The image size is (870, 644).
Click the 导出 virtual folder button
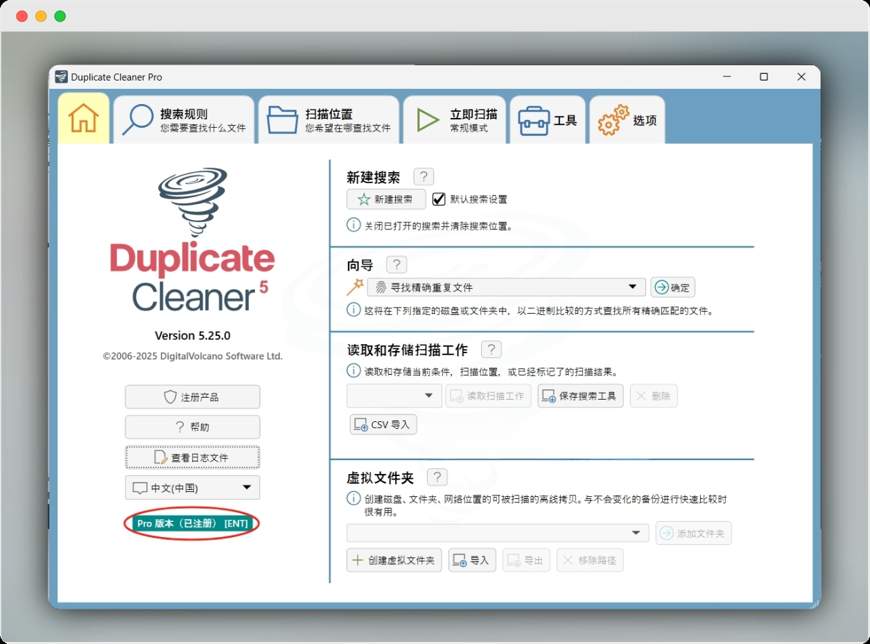coord(526,560)
